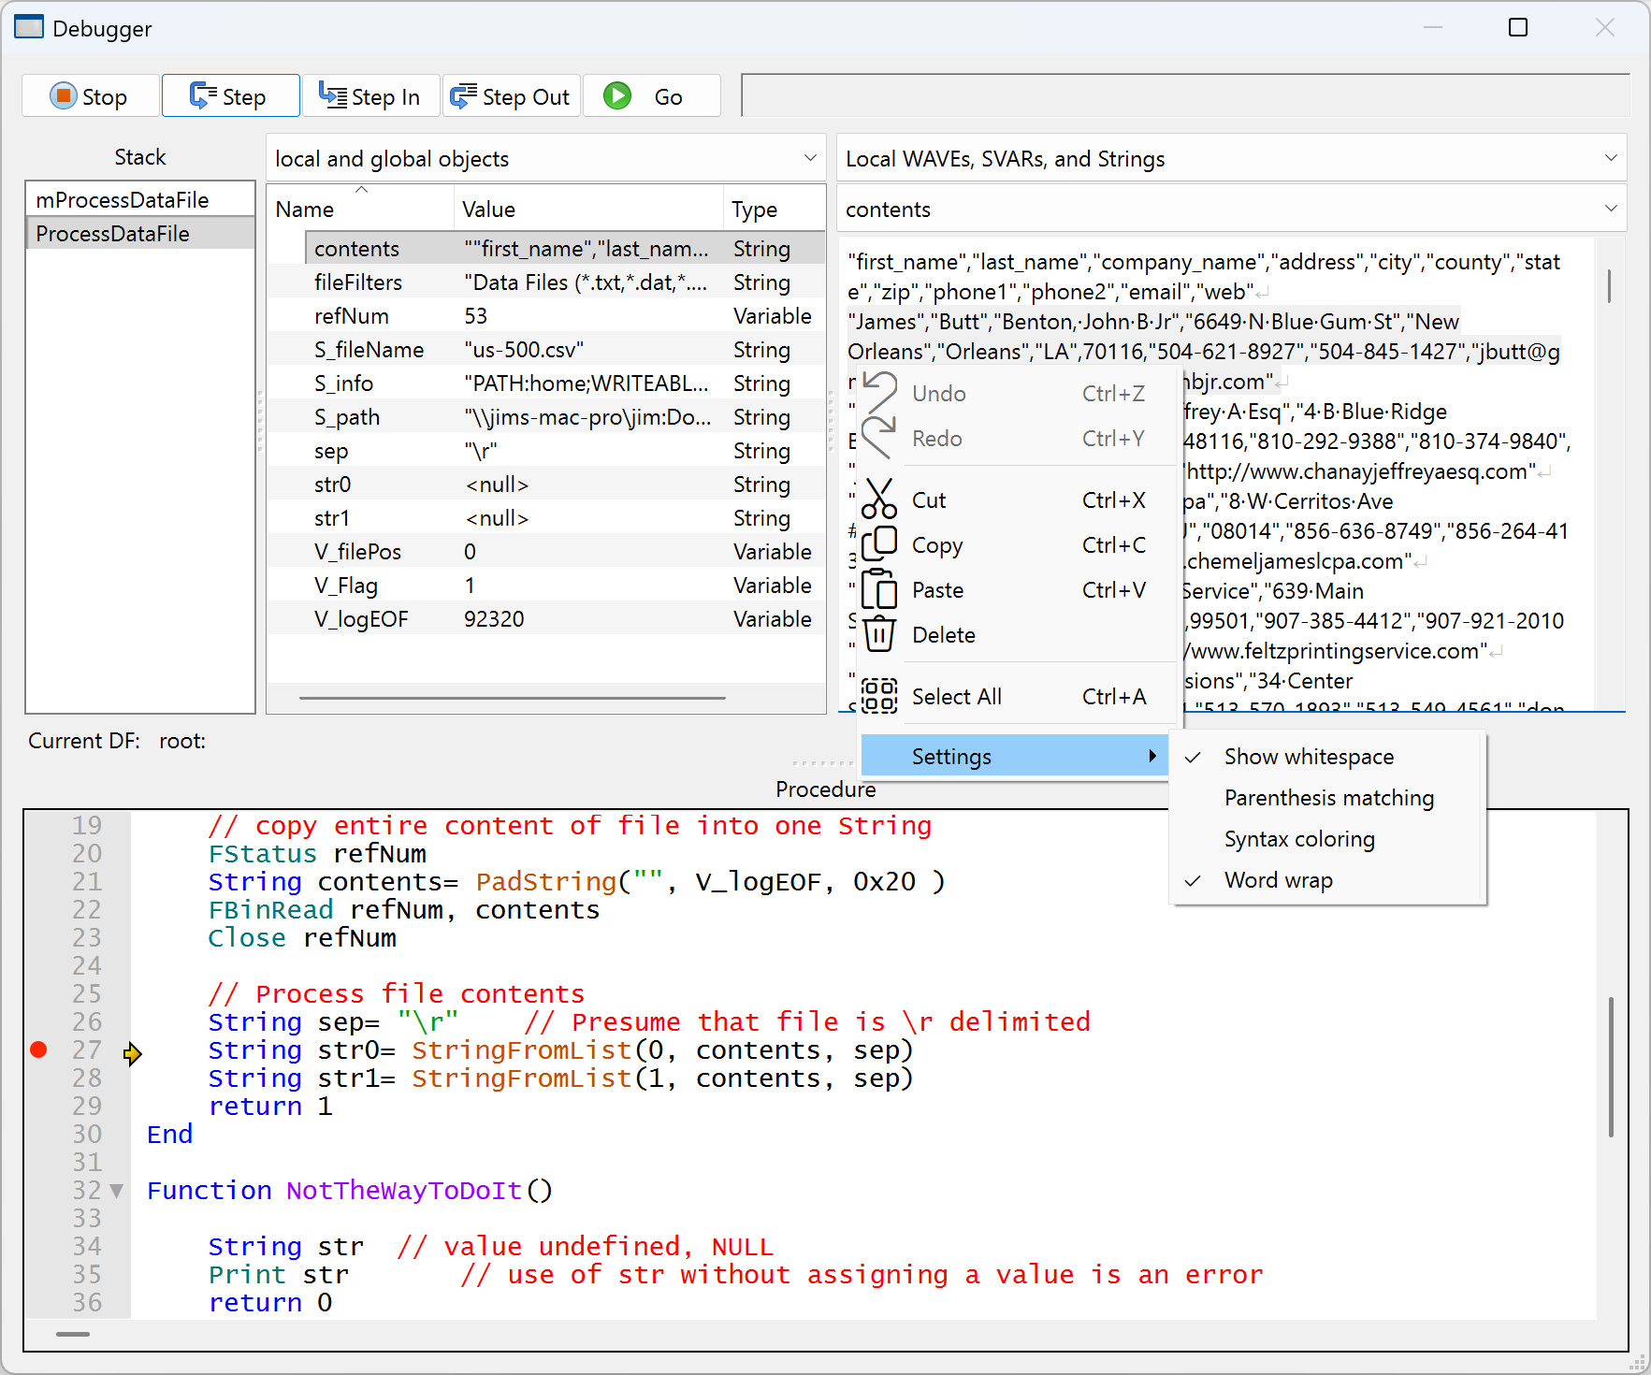Select the Step Out icon
The image size is (1651, 1375).
[x=464, y=95]
